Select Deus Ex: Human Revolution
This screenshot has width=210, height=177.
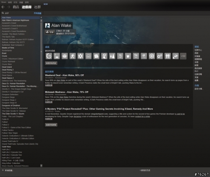pyautogui.click(x=13, y=84)
